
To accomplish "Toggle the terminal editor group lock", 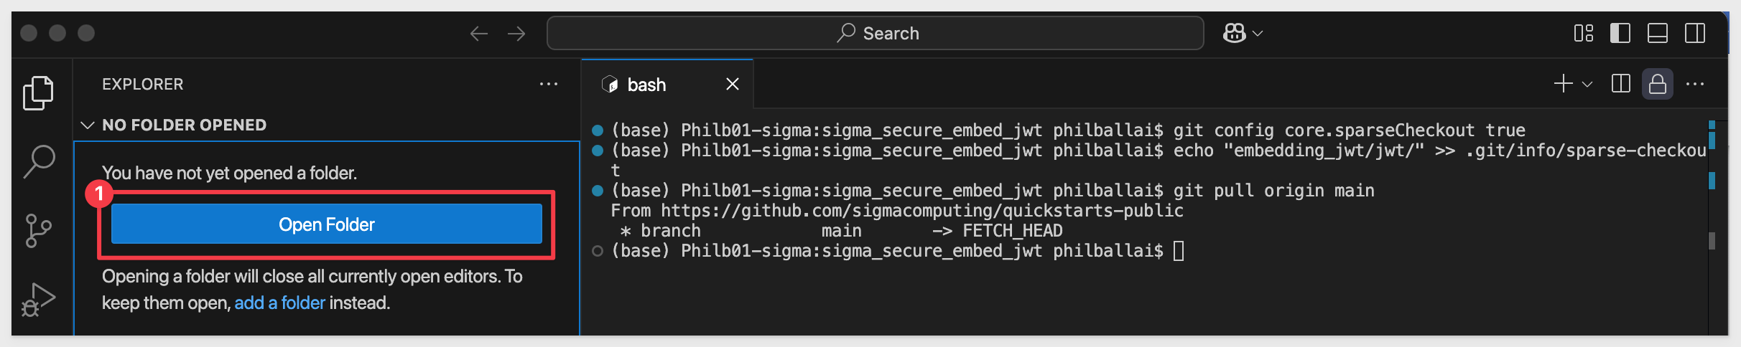I will pyautogui.click(x=1658, y=84).
